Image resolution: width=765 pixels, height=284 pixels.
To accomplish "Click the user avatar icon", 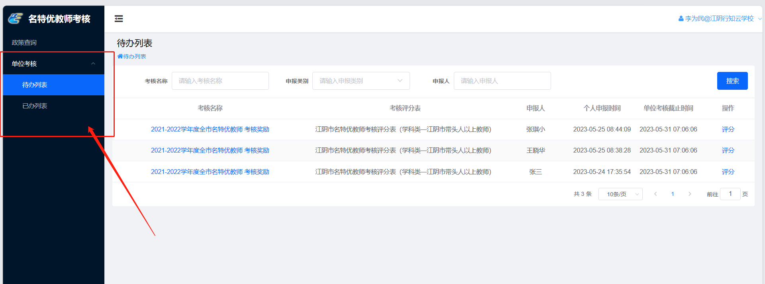I will coord(681,19).
